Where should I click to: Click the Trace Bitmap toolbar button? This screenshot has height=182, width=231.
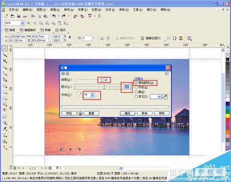coord(151,38)
